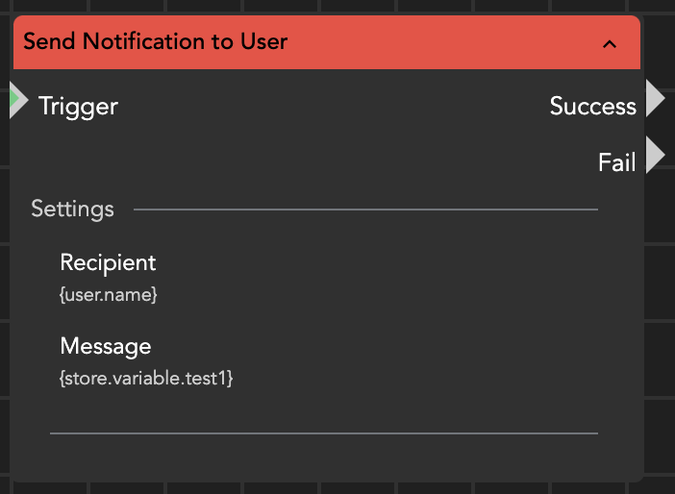Select the Recipient setting label
Image resolution: width=675 pixels, height=494 pixels.
point(108,262)
